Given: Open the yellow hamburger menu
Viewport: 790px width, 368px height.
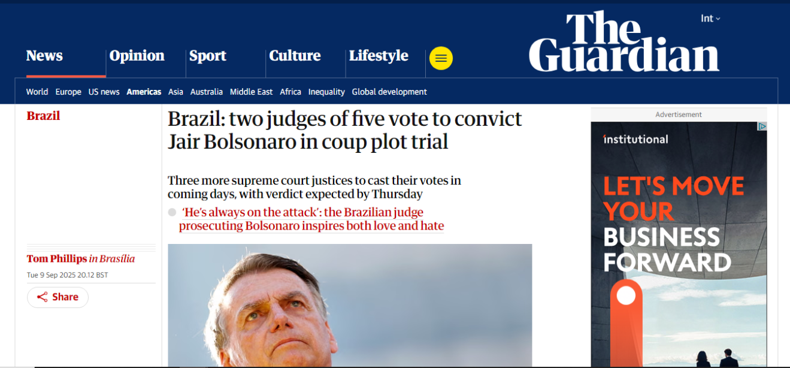Looking at the screenshot, I should click(x=441, y=58).
